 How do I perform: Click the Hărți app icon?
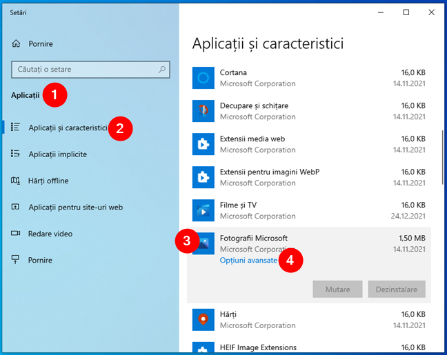203,320
